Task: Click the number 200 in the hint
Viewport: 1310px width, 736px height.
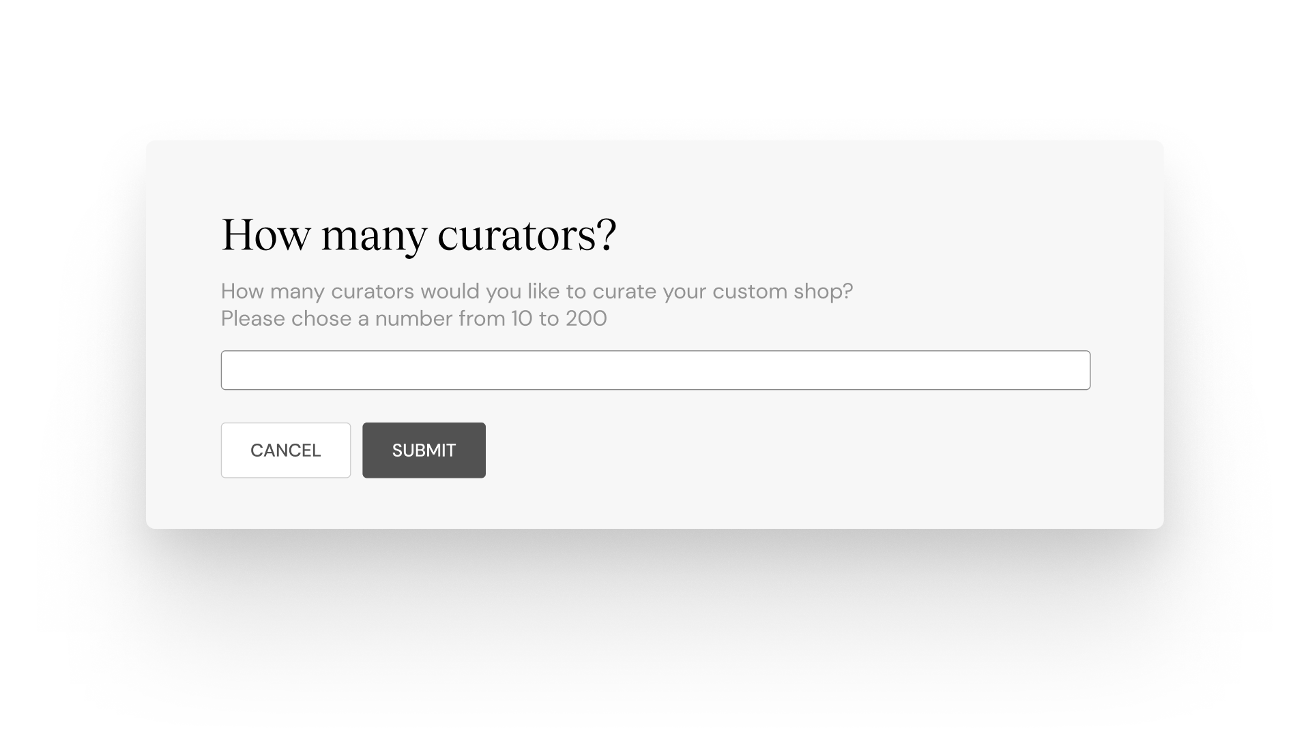Action: coord(586,319)
